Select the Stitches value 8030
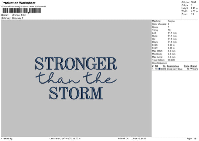This screenshot has width=199, height=141. click(x=193, y=2)
